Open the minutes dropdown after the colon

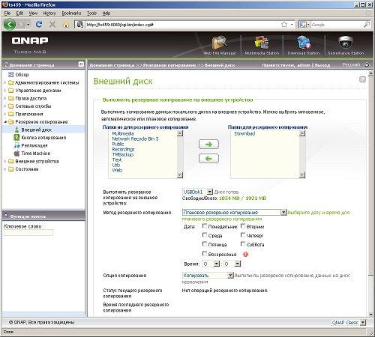click(x=232, y=264)
